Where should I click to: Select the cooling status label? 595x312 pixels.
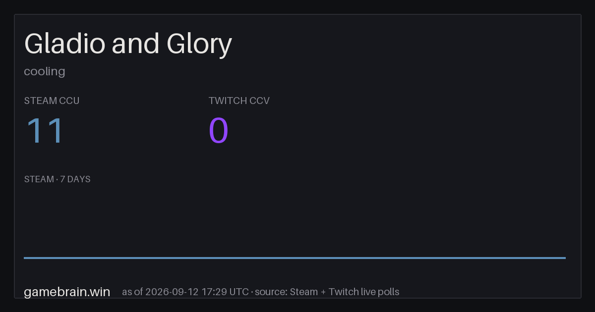(x=45, y=71)
